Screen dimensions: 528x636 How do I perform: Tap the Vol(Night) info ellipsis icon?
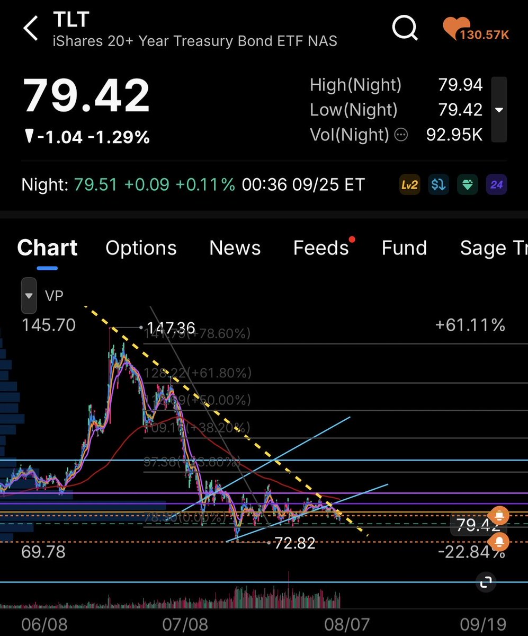click(401, 135)
